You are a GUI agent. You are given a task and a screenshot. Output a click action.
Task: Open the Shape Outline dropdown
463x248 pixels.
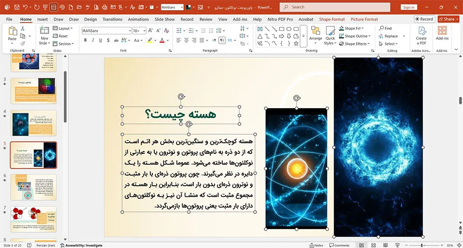click(354, 36)
